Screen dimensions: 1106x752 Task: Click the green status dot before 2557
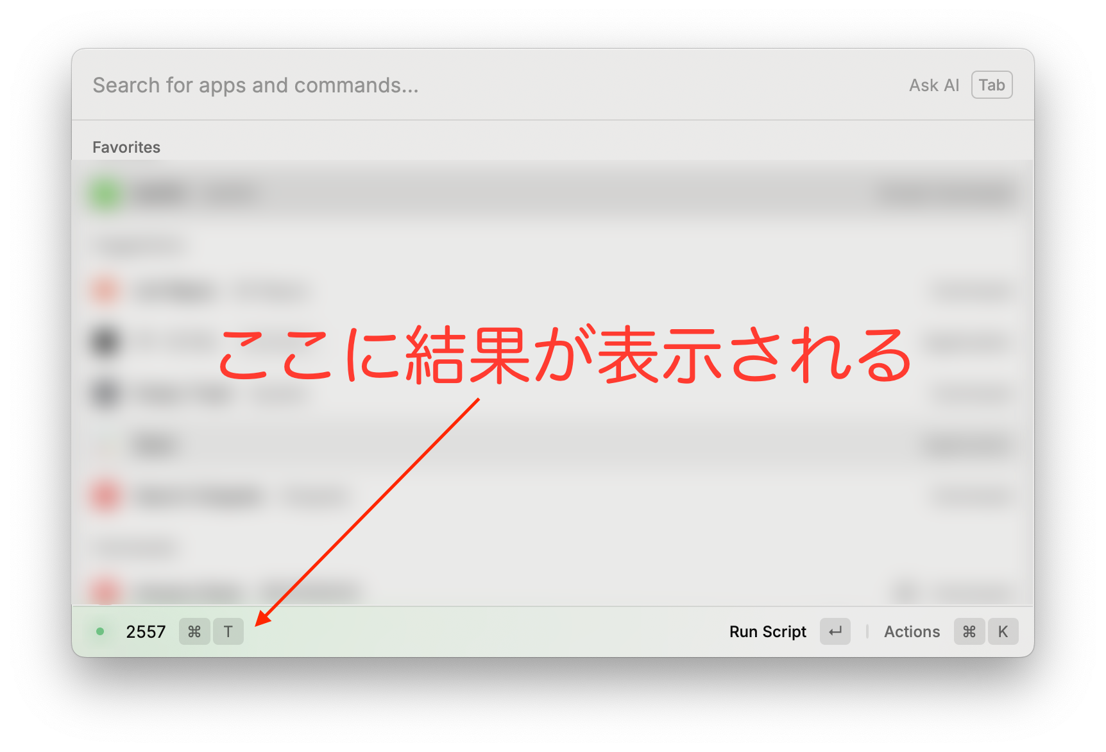[100, 631]
